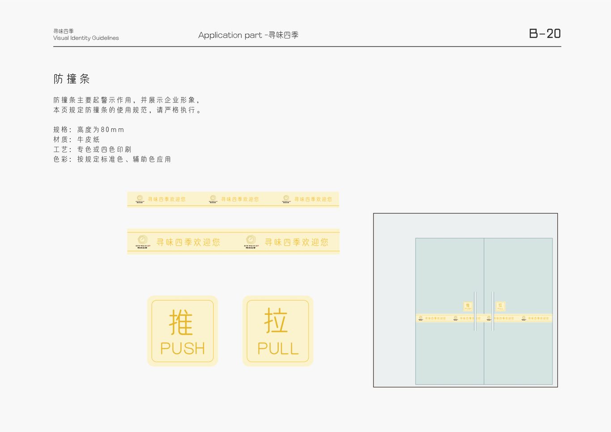
Task: Click the spec '规格: 高度为80mm'
Action: coord(89,130)
